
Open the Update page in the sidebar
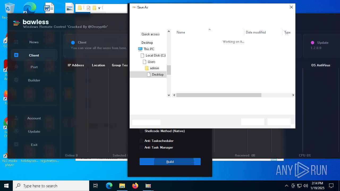pyautogui.click(x=34, y=131)
